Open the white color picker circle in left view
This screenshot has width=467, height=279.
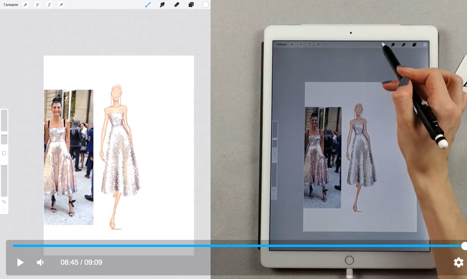point(206,5)
